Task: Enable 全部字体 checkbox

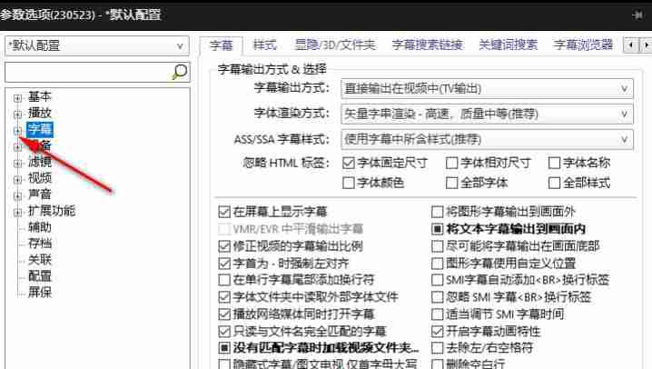Action: click(x=451, y=183)
